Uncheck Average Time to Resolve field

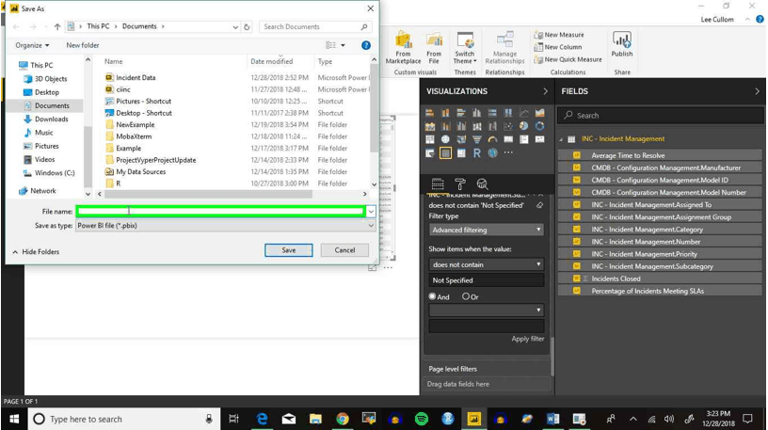[x=577, y=155]
